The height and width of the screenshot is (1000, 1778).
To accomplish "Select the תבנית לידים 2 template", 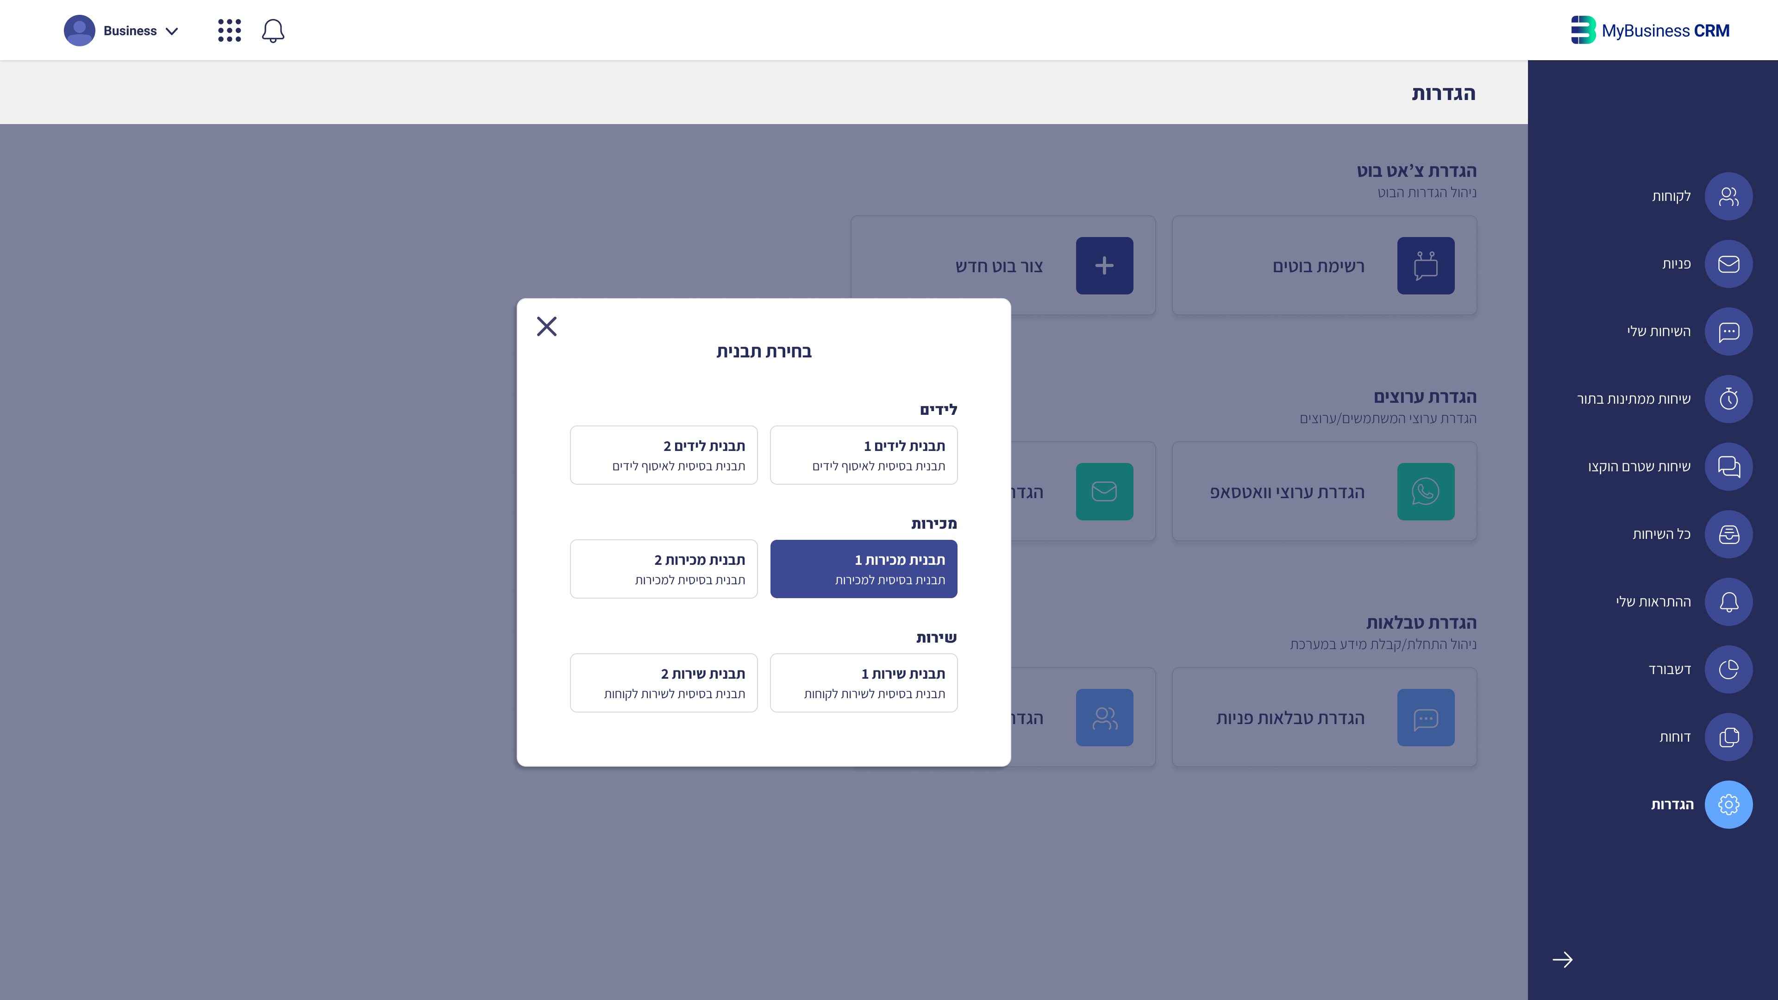I will (x=664, y=456).
